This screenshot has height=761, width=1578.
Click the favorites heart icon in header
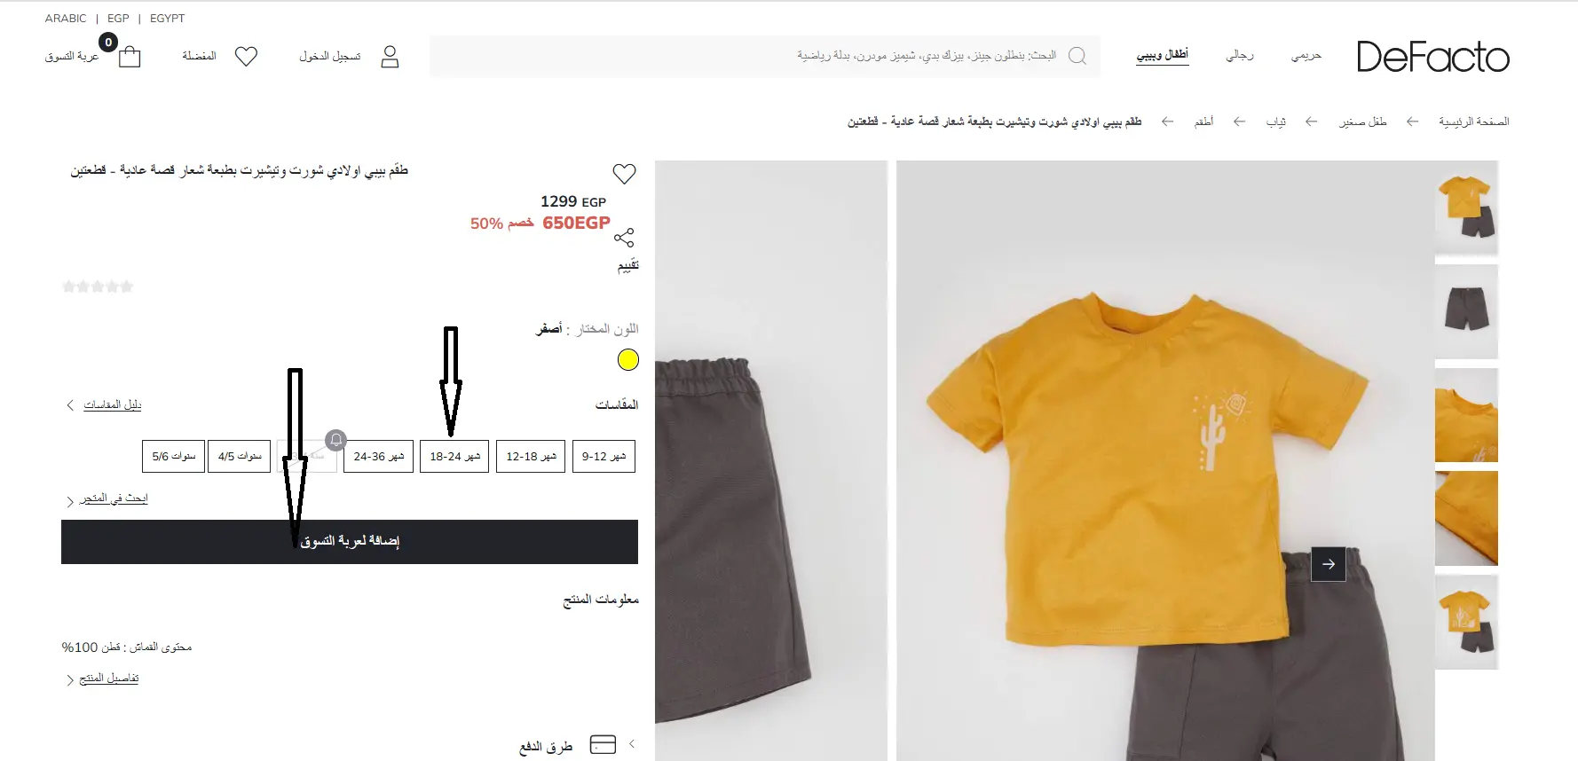[246, 57]
